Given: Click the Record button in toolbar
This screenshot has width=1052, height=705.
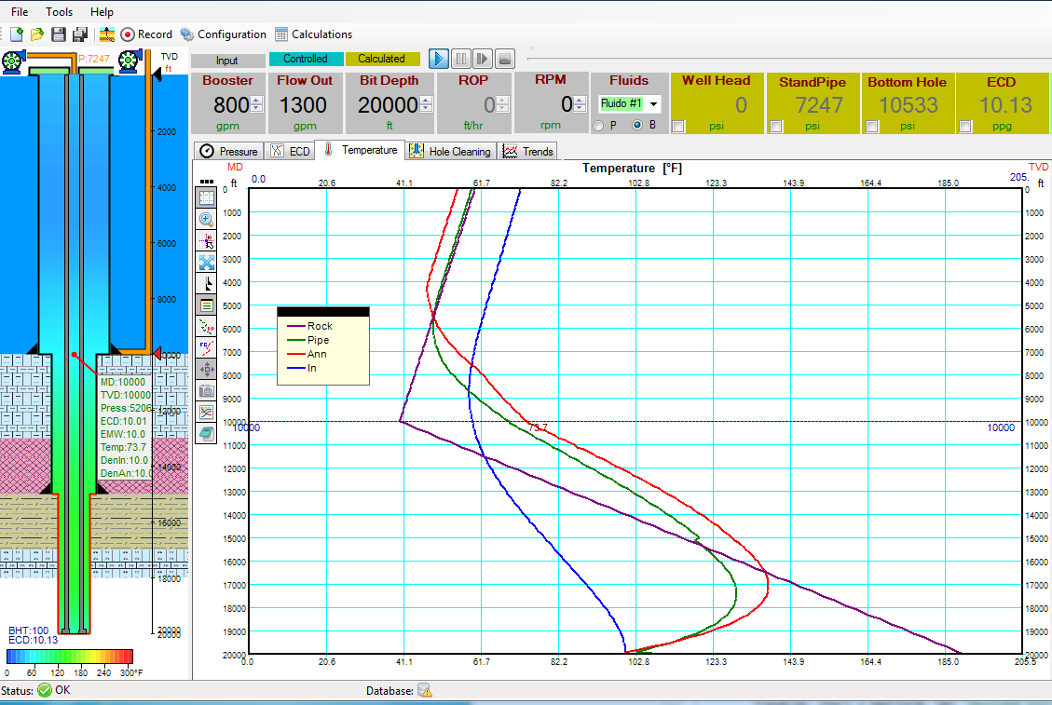Looking at the screenshot, I should click(x=146, y=34).
